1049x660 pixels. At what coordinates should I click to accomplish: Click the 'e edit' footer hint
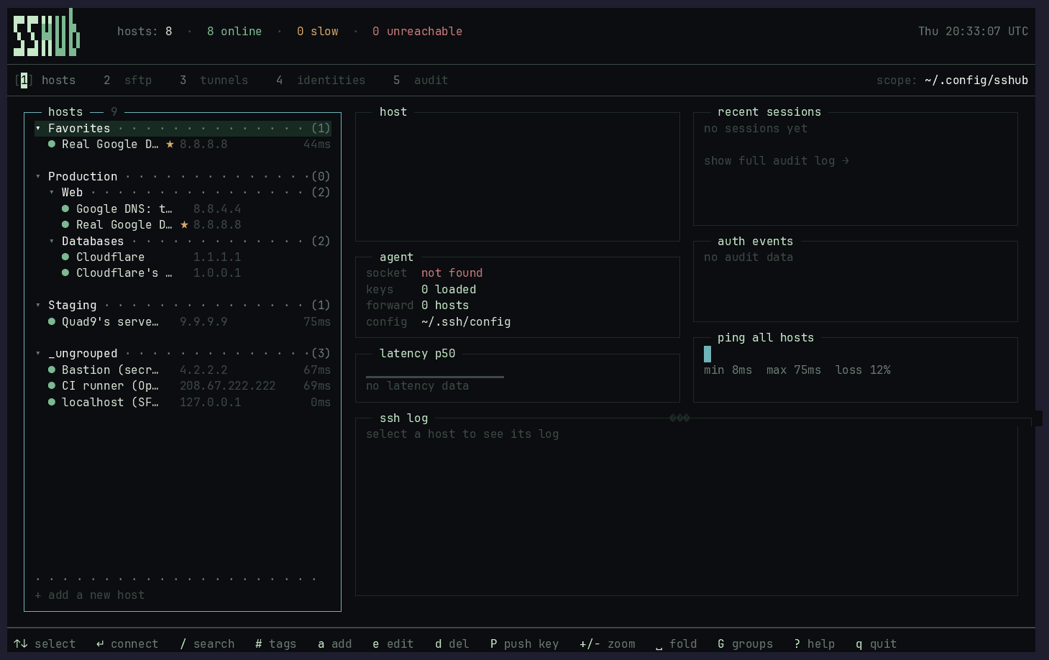pyautogui.click(x=393, y=643)
